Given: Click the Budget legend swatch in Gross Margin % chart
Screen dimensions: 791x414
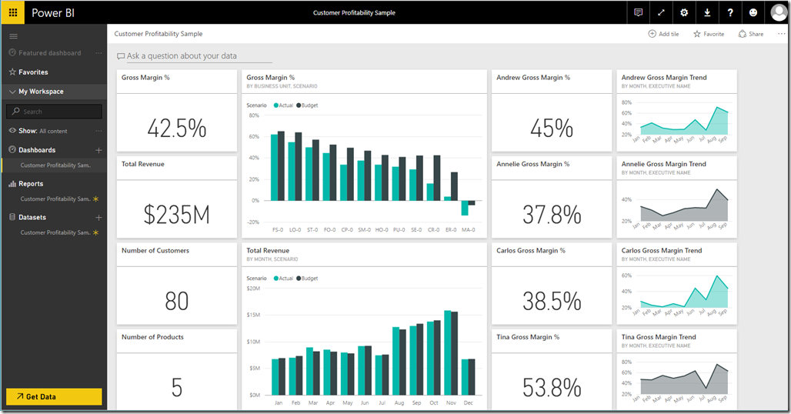Looking at the screenshot, I should (299, 105).
